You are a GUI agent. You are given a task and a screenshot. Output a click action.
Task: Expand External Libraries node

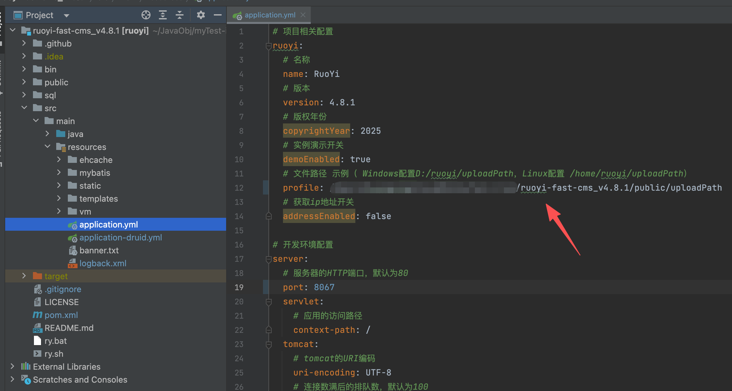12,366
